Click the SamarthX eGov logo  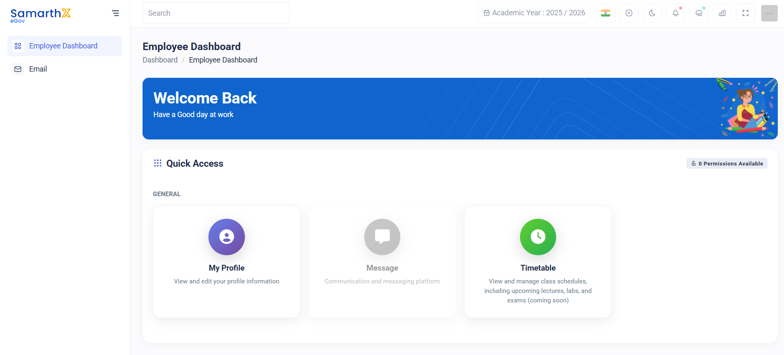tap(41, 15)
